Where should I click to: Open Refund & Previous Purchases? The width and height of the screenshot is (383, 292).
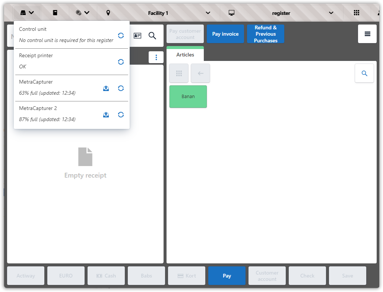tap(266, 34)
